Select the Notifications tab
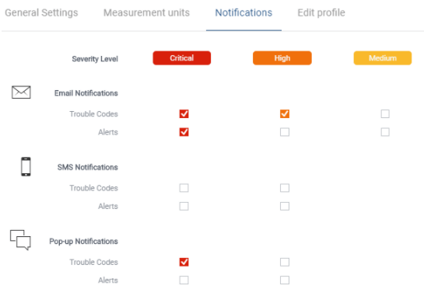 244,12
